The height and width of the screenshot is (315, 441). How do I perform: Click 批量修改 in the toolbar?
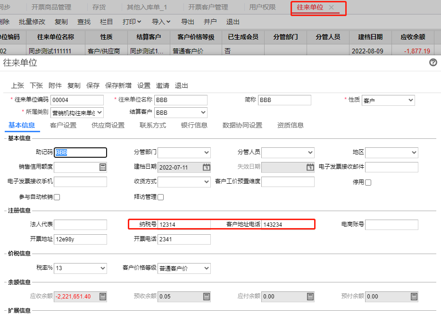[x=32, y=22]
